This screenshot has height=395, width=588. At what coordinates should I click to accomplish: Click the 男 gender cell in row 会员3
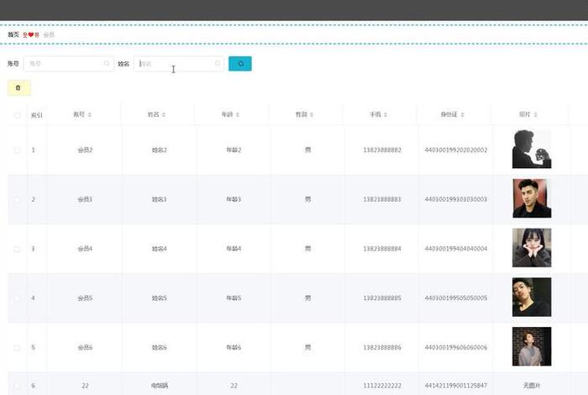pos(308,199)
